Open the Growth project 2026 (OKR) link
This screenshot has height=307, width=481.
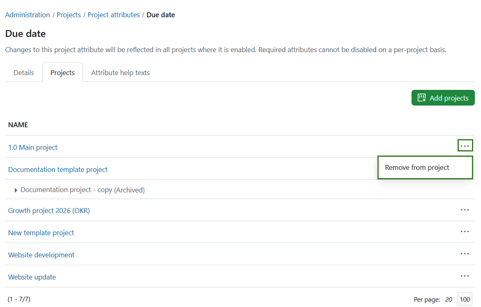point(49,210)
